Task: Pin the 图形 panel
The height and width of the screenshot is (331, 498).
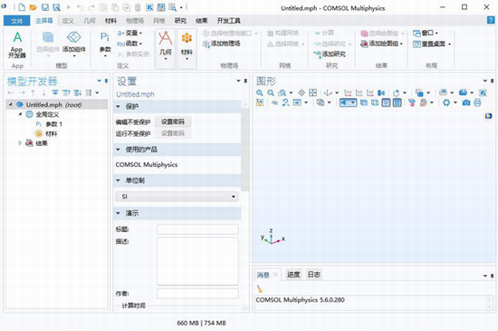Action: tap(492, 81)
